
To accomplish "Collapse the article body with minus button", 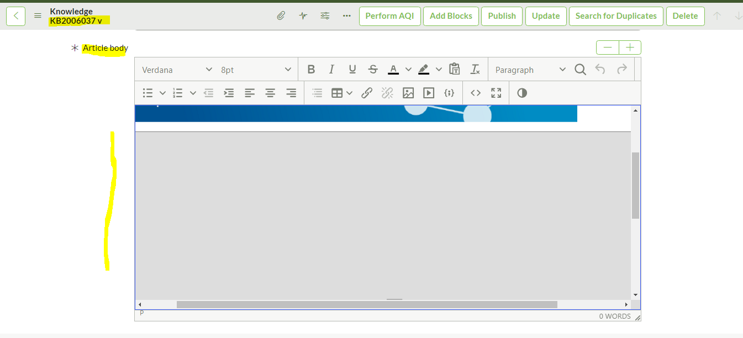I will [608, 47].
